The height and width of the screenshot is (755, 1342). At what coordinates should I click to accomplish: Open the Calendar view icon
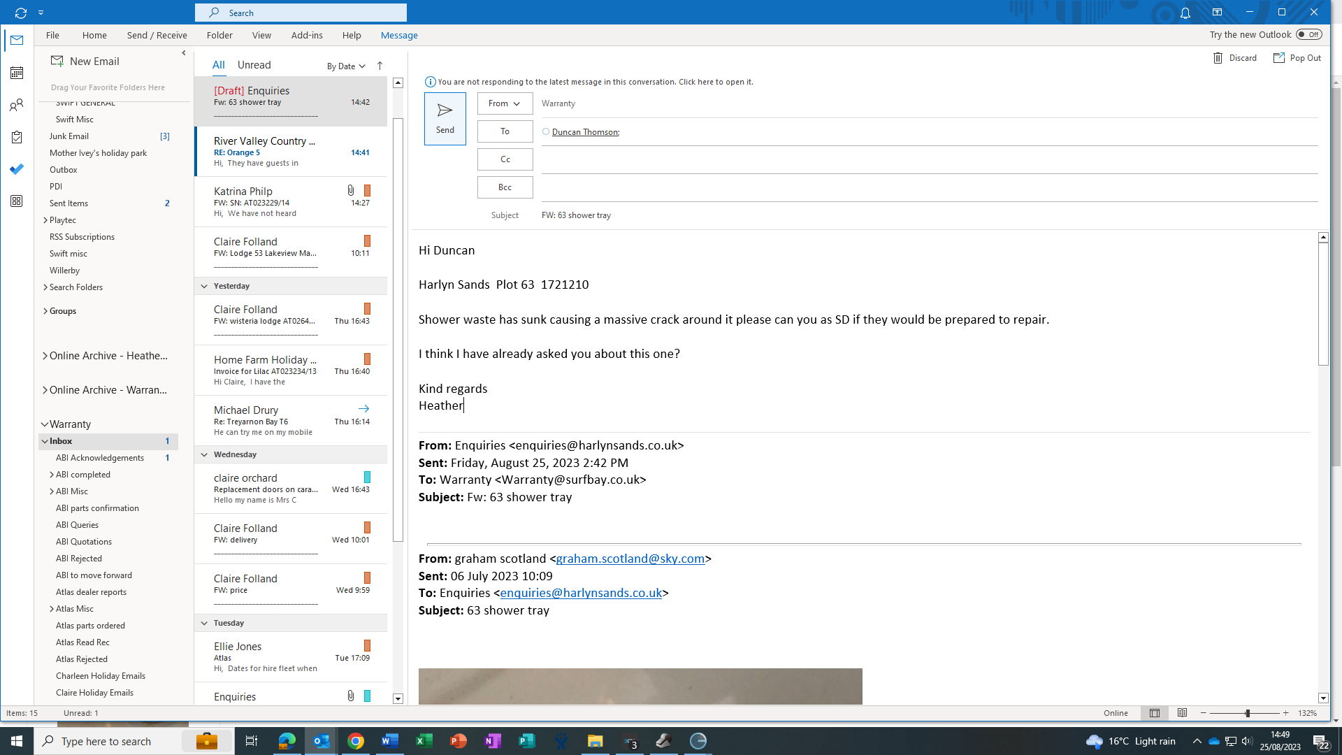pyautogui.click(x=17, y=73)
